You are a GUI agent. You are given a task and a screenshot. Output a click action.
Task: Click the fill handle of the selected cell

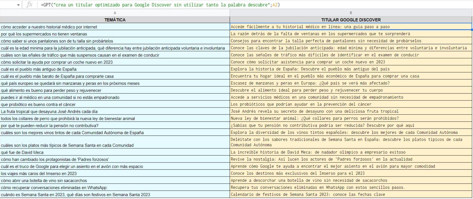click(x=472, y=30)
